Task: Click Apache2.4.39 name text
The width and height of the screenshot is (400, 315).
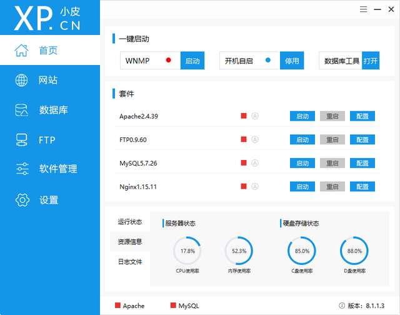Action: (139, 116)
